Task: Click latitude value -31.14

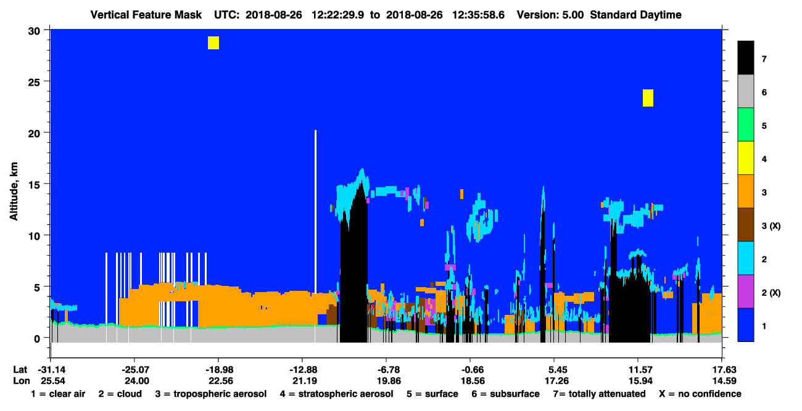Action: (51, 369)
